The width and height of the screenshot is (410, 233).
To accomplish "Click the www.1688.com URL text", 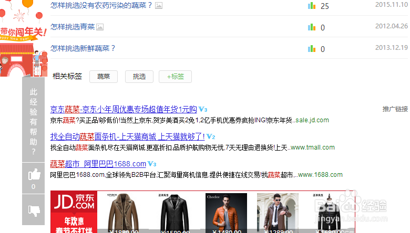I will [320, 175].
